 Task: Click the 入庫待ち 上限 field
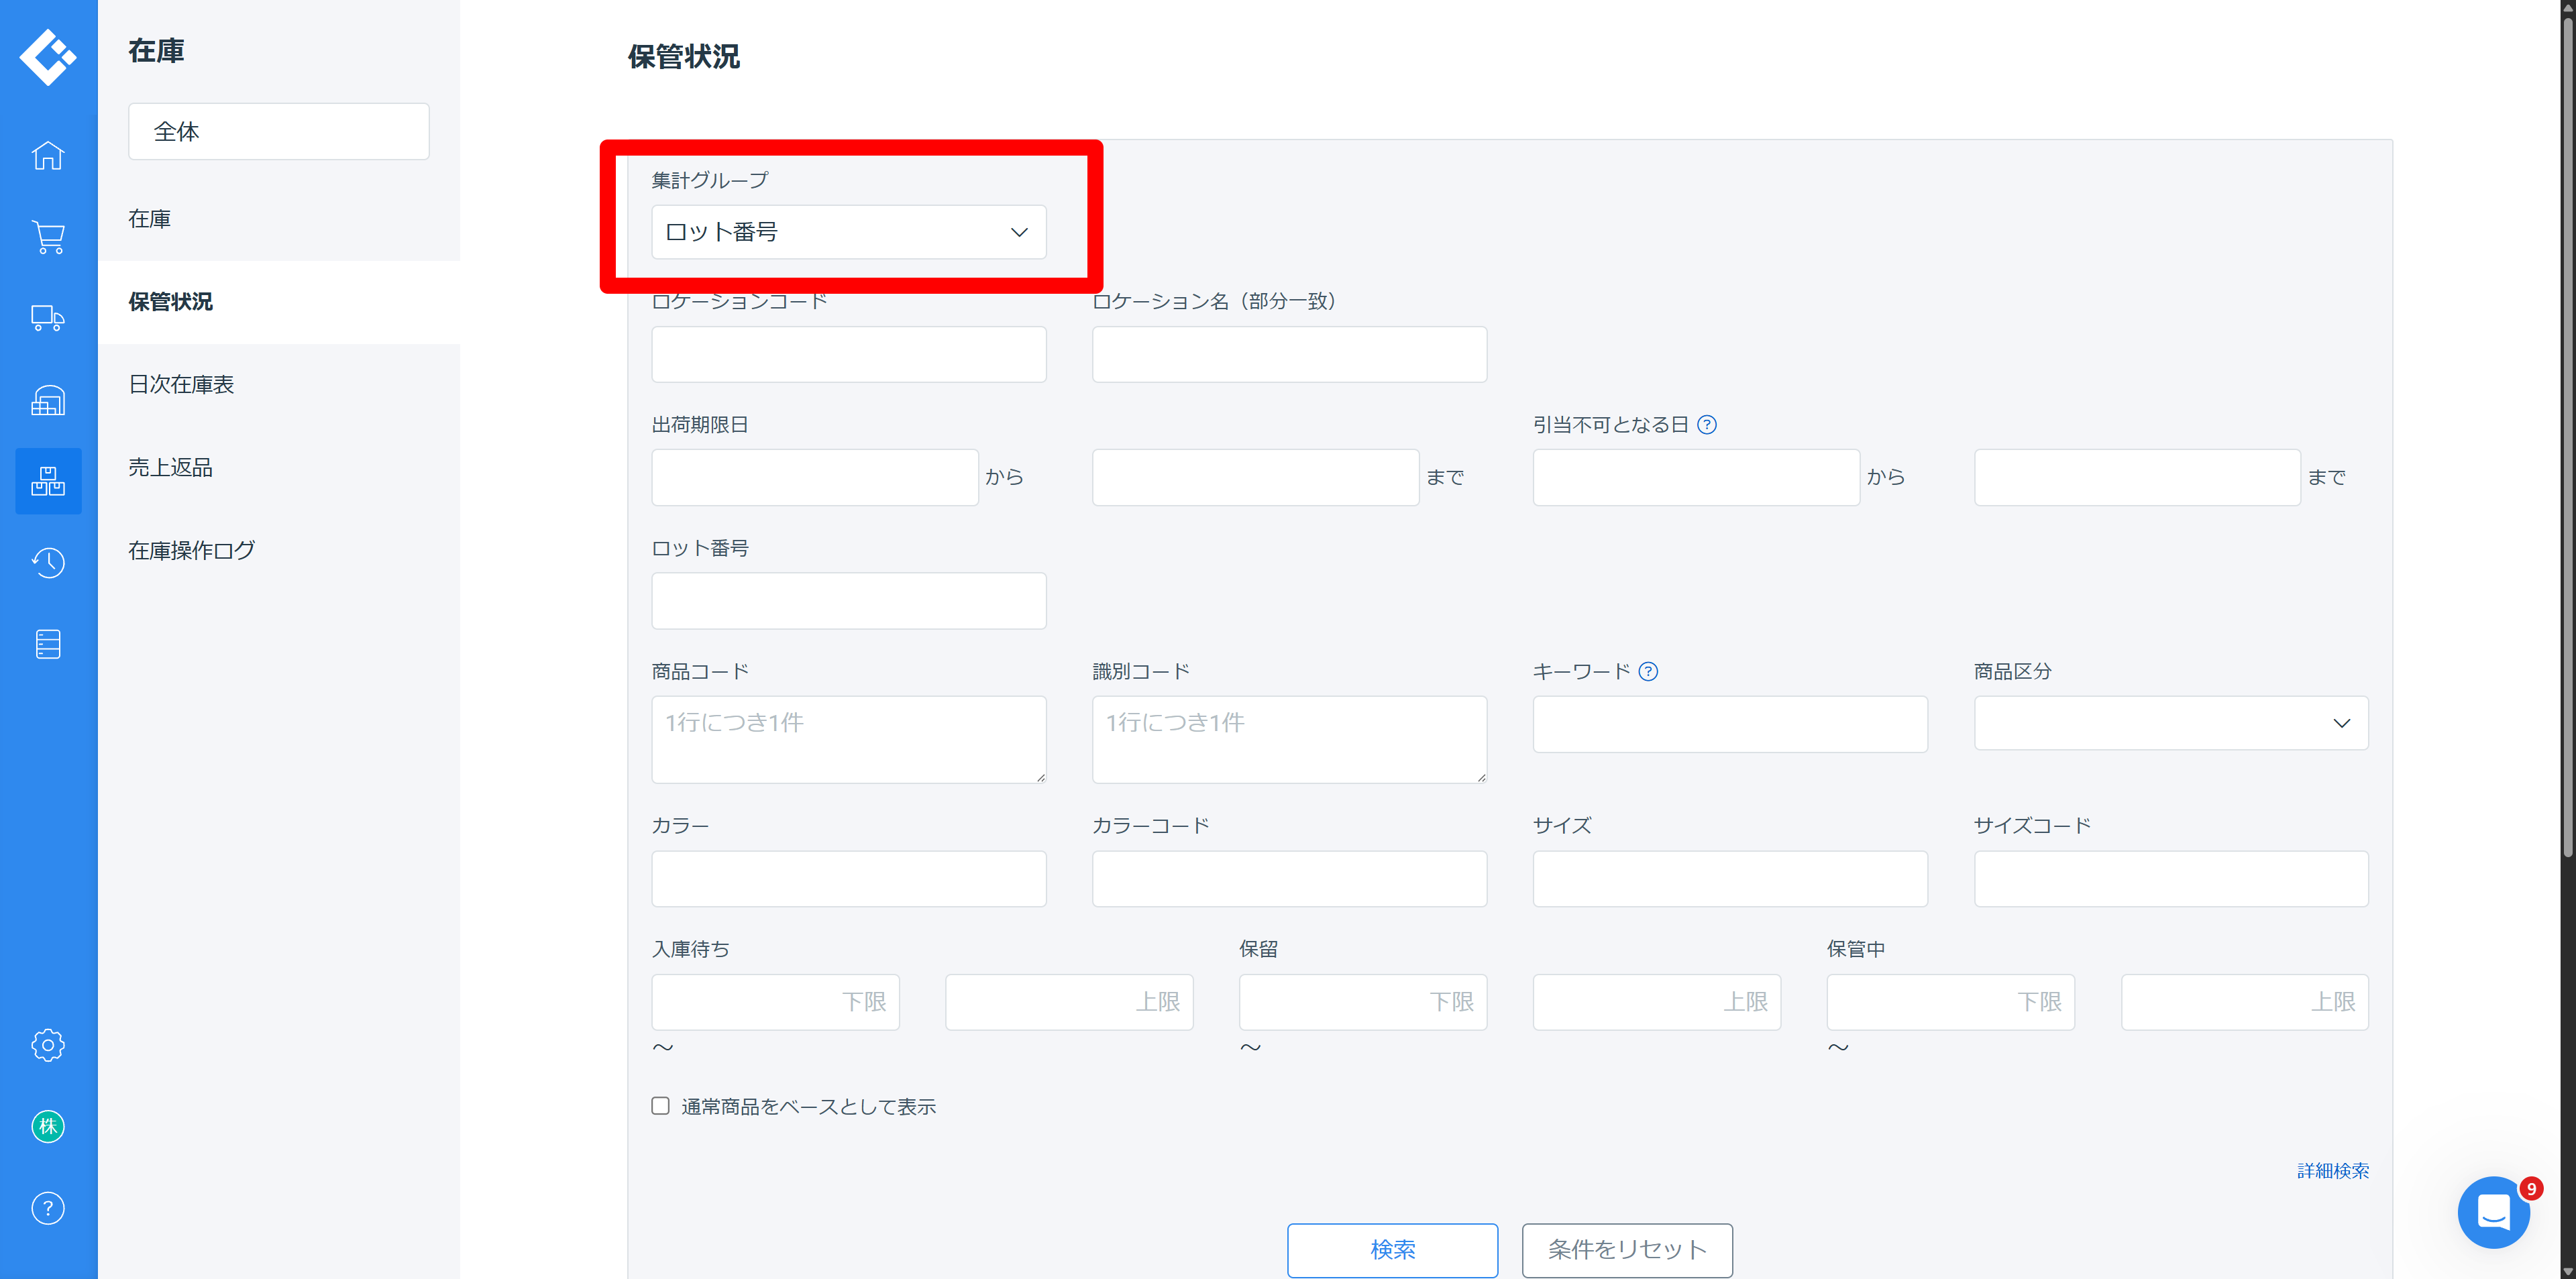1069,1002
